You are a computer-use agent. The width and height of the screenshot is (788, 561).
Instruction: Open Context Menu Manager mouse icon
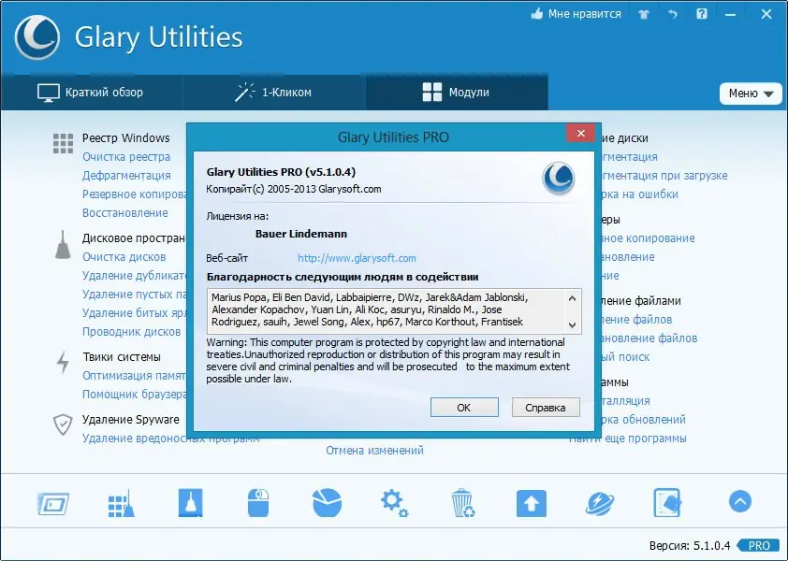pyautogui.click(x=258, y=503)
